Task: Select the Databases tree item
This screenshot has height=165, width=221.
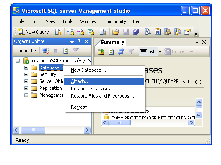Action: click(51, 67)
